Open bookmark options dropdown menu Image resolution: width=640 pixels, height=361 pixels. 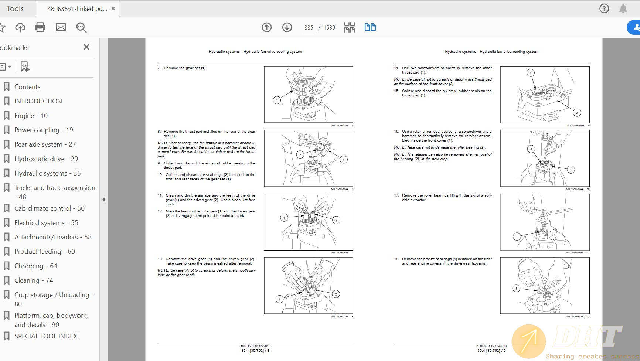[x=5, y=67]
